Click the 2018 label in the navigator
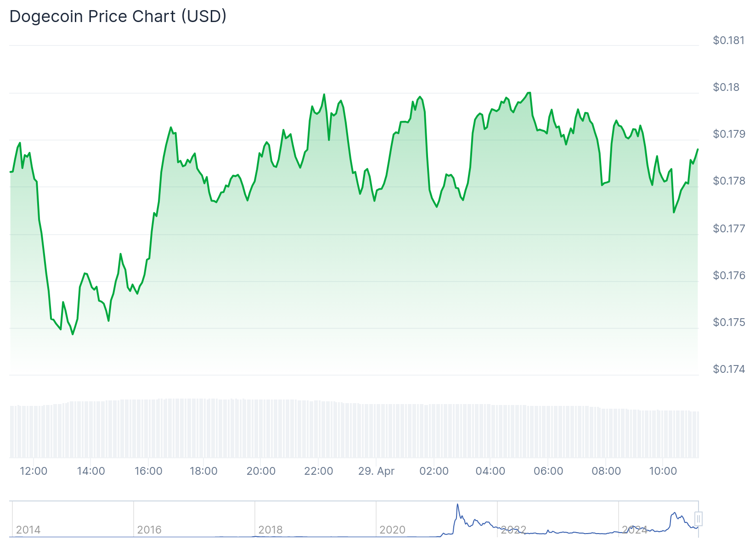This screenshot has height=551, width=755. coord(270,530)
